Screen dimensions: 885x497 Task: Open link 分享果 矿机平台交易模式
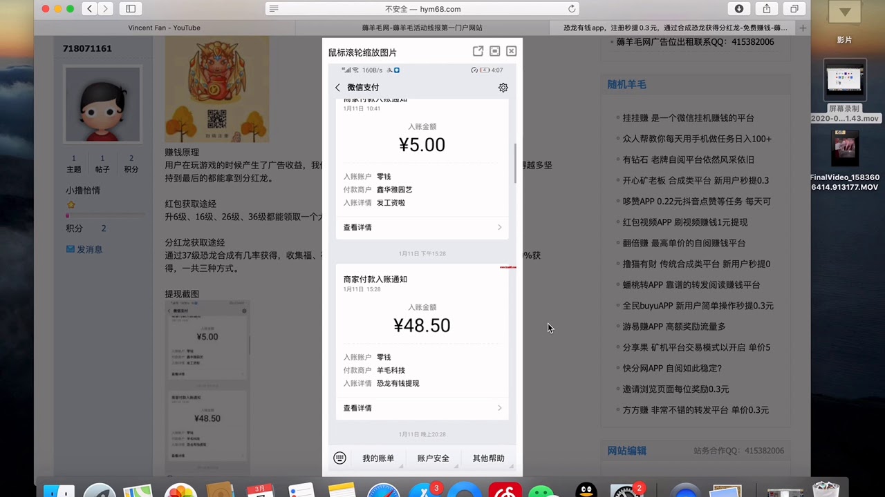[x=696, y=347]
